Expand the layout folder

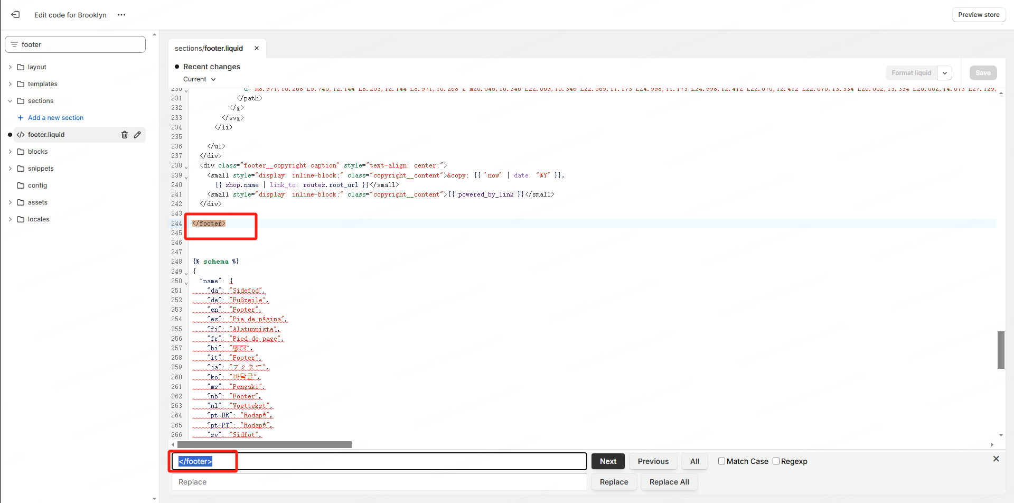pos(10,67)
